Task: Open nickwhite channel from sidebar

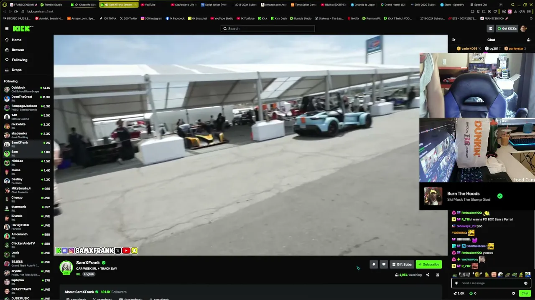Action: pos(27,126)
